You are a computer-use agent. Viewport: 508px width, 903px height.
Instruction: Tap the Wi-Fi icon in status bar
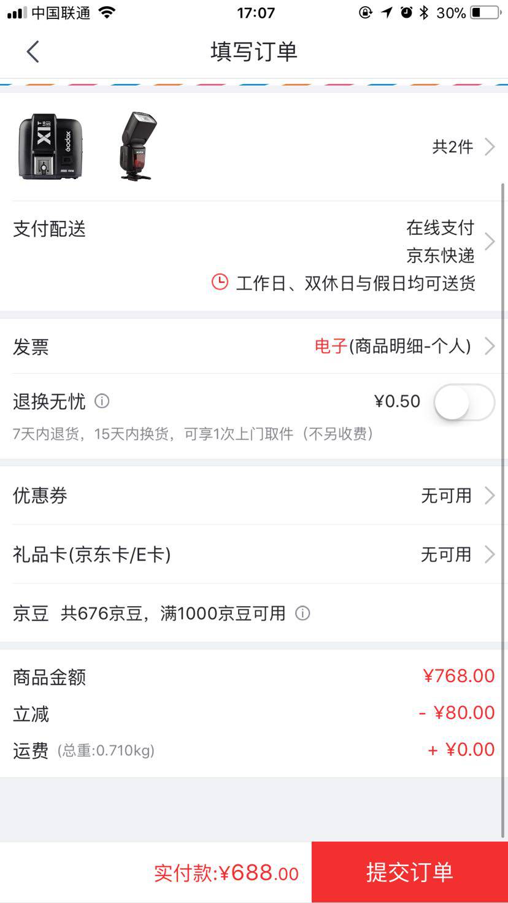click(107, 13)
